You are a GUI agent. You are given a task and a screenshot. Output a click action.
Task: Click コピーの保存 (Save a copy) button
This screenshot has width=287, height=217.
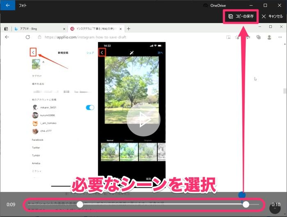click(x=241, y=16)
